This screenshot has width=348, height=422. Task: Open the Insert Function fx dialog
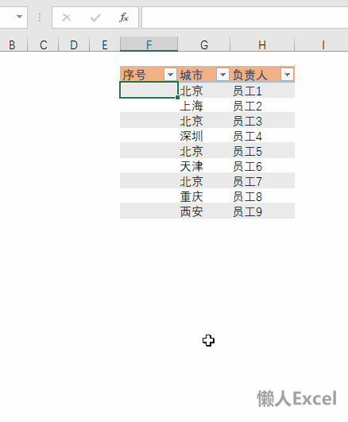click(x=124, y=17)
